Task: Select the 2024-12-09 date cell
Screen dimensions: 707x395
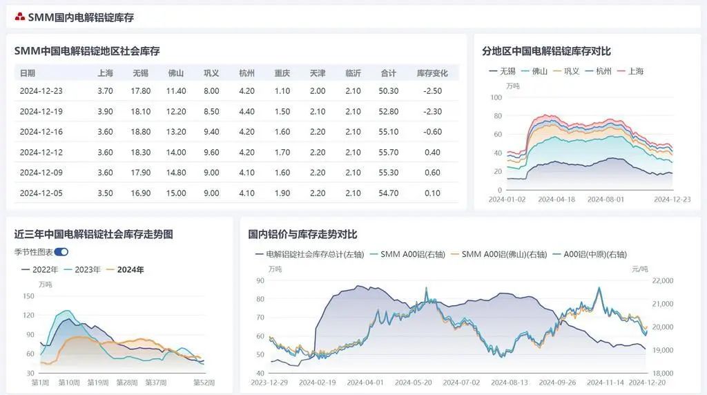Action: tap(41, 173)
